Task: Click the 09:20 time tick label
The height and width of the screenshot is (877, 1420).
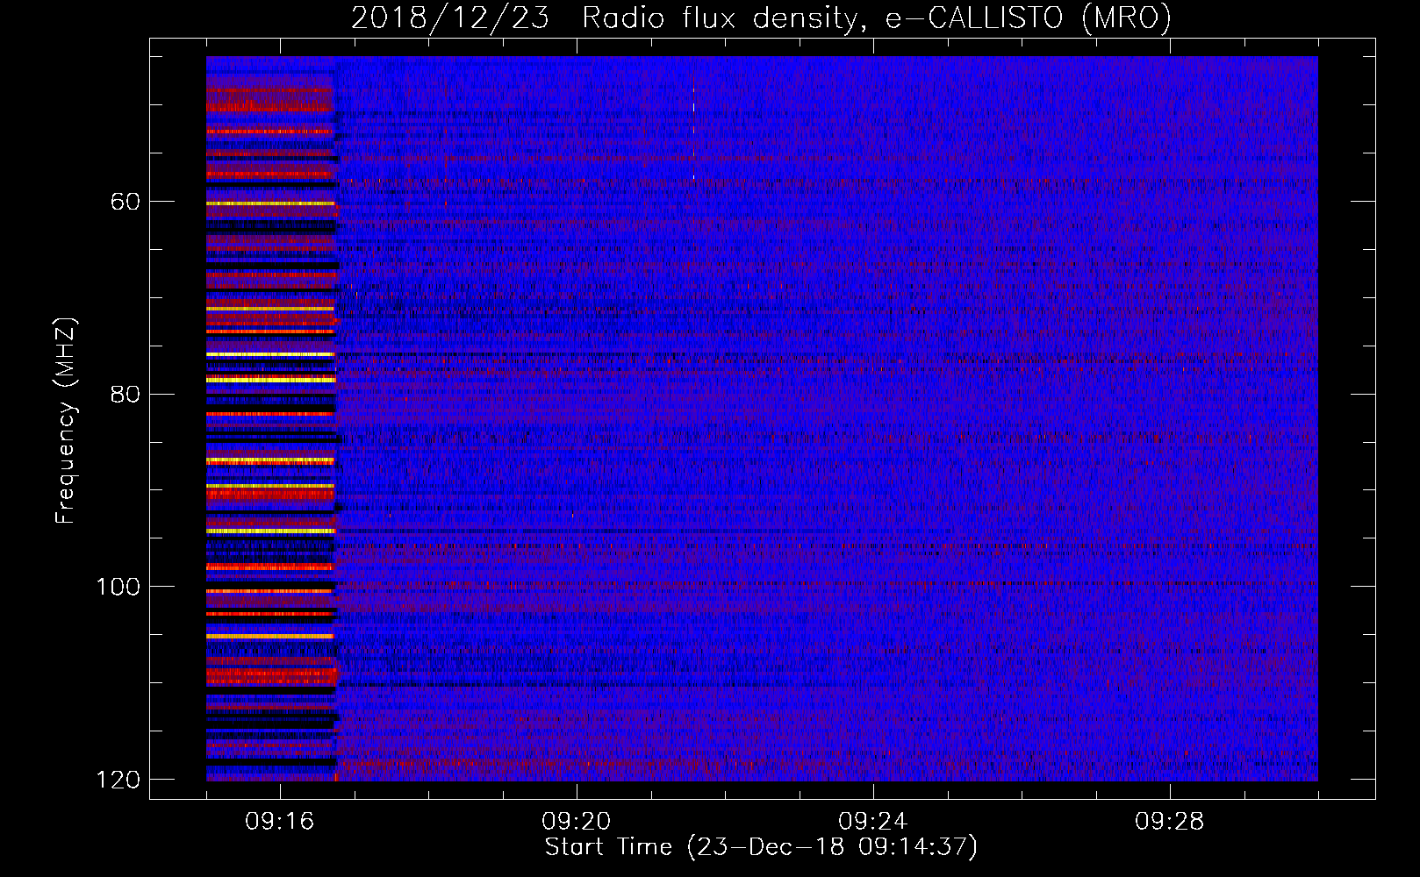Action: coord(577,822)
